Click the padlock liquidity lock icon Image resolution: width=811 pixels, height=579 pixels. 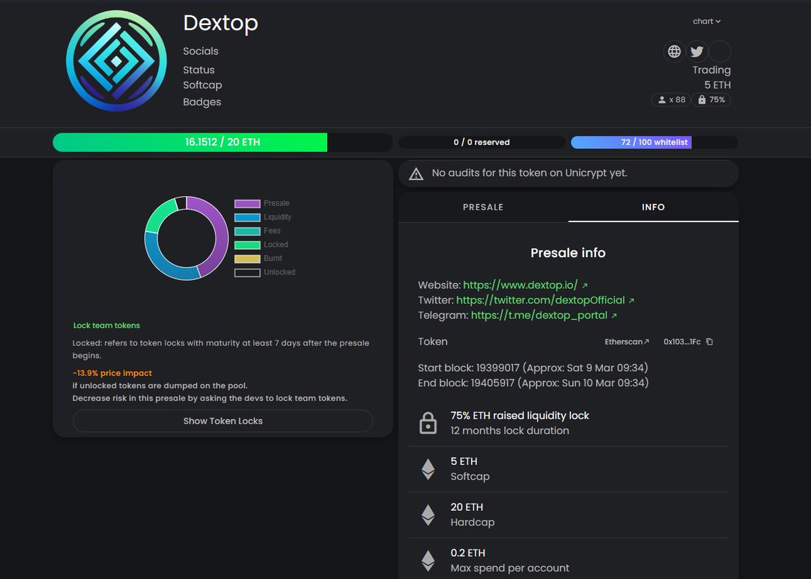(428, 423)
